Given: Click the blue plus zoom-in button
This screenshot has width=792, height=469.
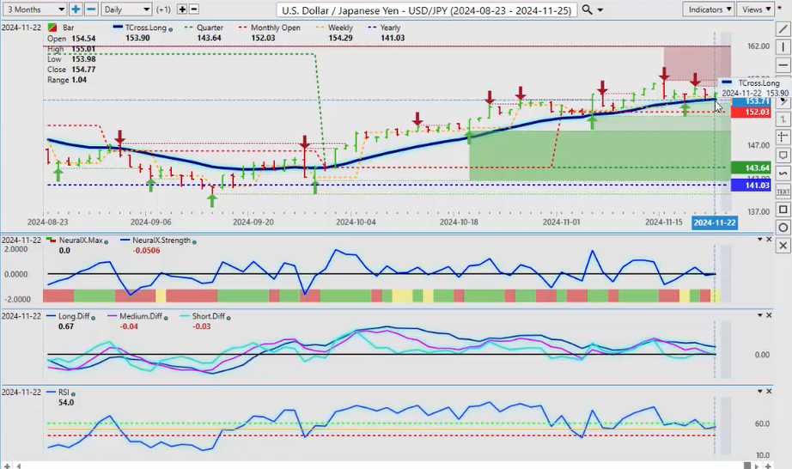Looking at the screenshot, I should (76, 9).
